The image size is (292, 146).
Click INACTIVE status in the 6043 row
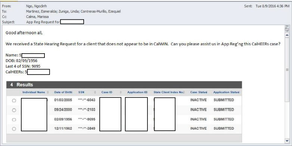click(199, 100)
